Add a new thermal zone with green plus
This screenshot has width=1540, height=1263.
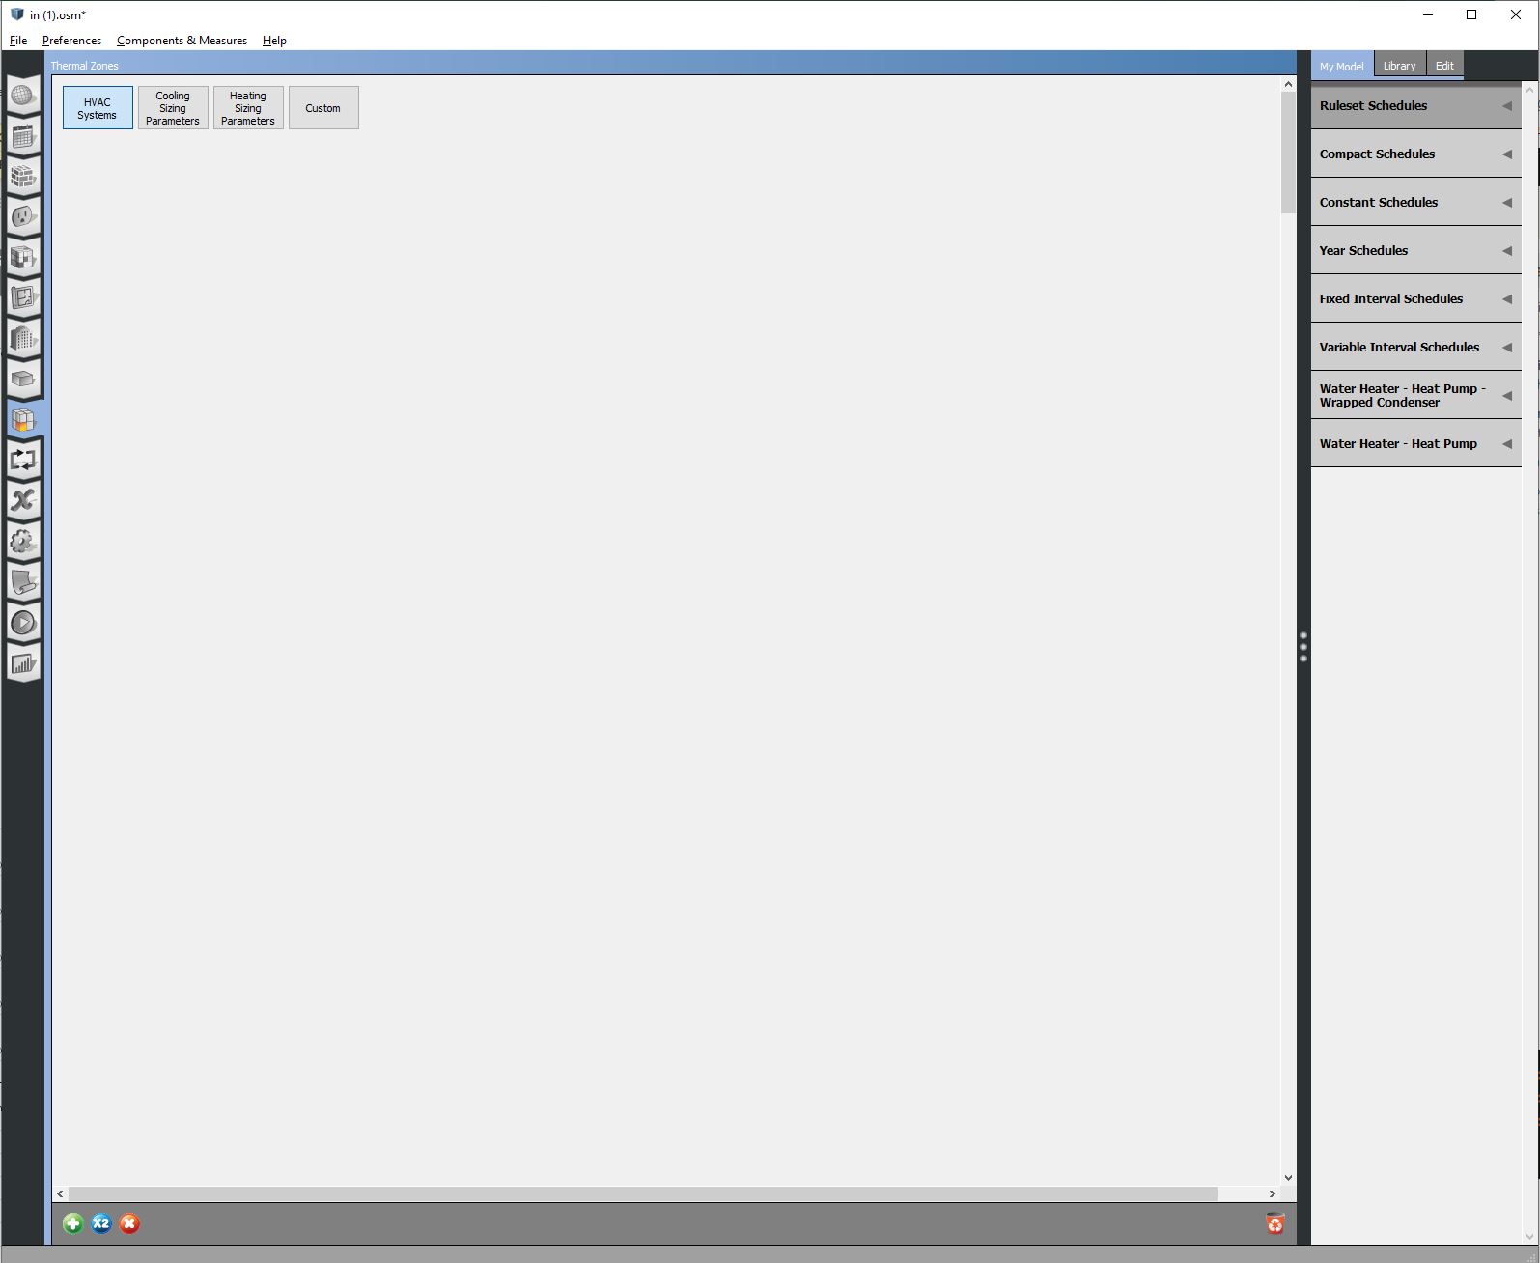pyautogui.click(x=73, y=1224)
